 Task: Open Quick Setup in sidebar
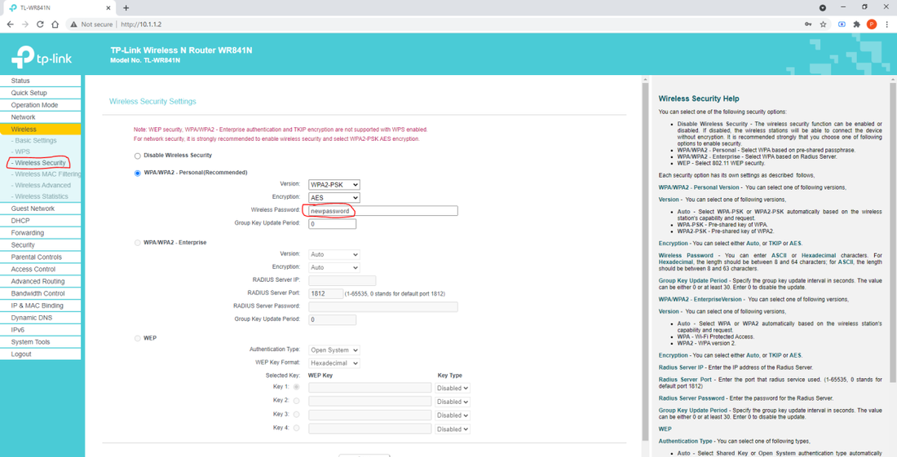pos(40,93)
